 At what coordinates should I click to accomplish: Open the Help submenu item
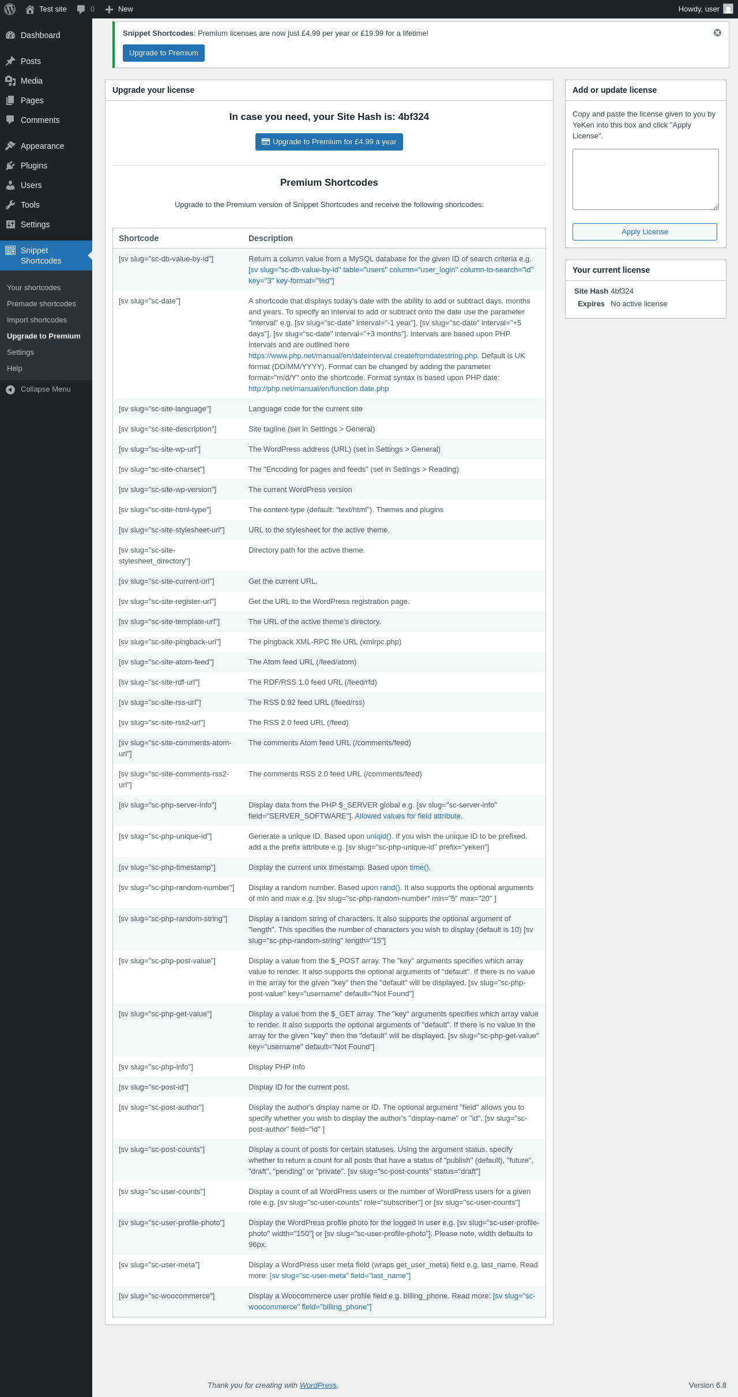coord(14,369)
